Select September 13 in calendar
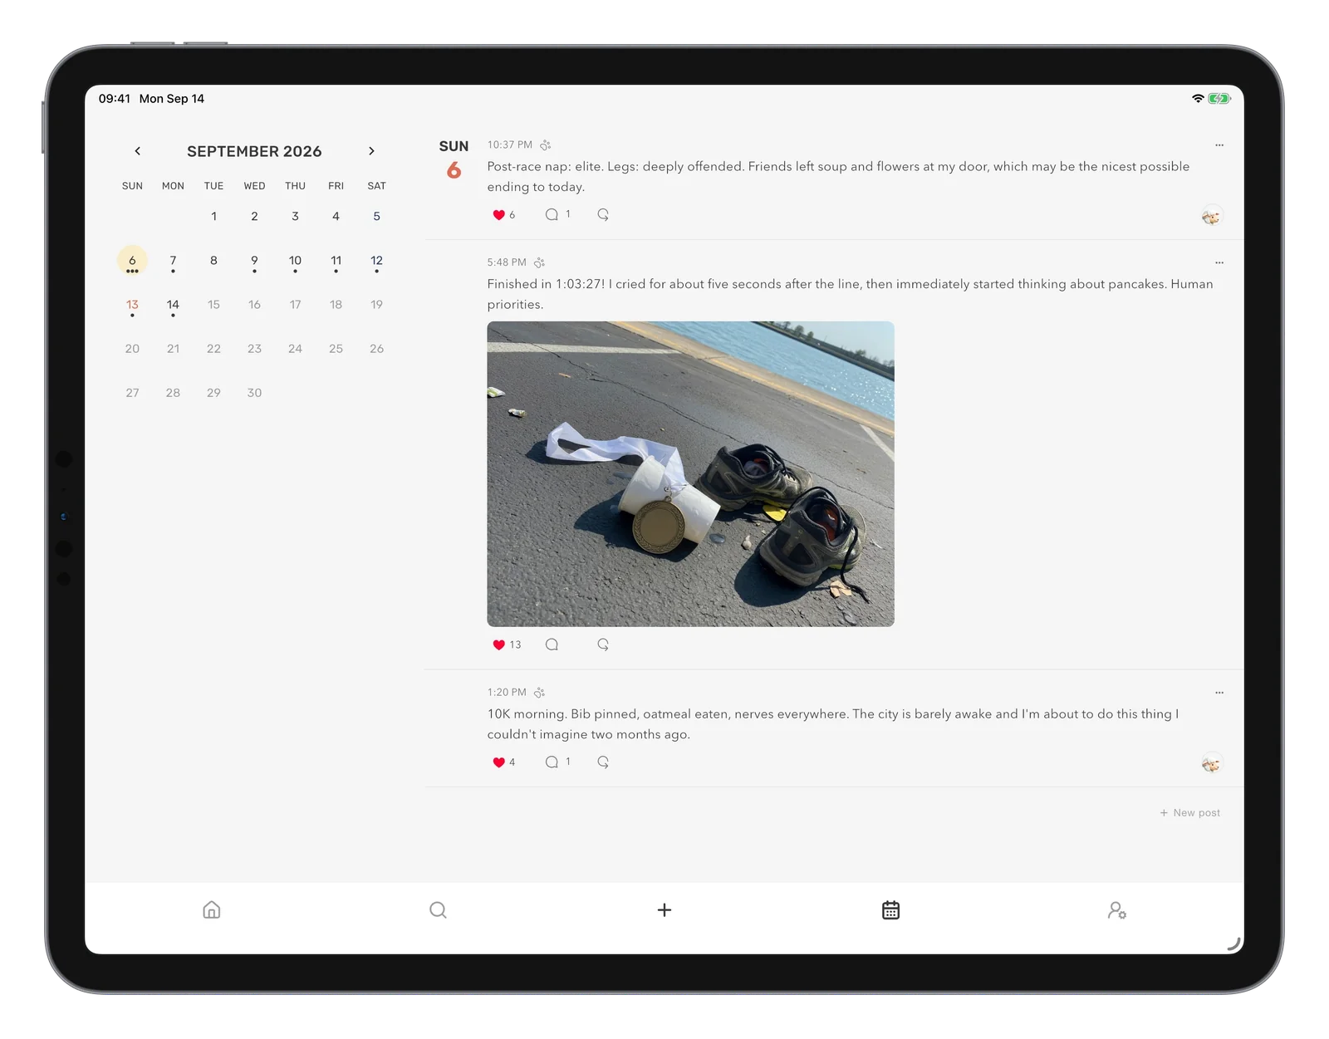The height and width of the screenshot is (1039, 1329). coord(132,305)
